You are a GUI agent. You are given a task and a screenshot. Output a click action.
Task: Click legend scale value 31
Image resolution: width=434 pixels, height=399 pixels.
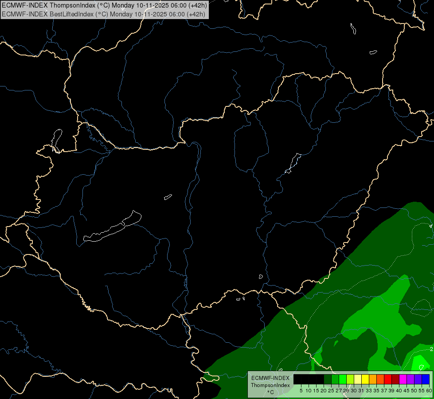(361, 391)
